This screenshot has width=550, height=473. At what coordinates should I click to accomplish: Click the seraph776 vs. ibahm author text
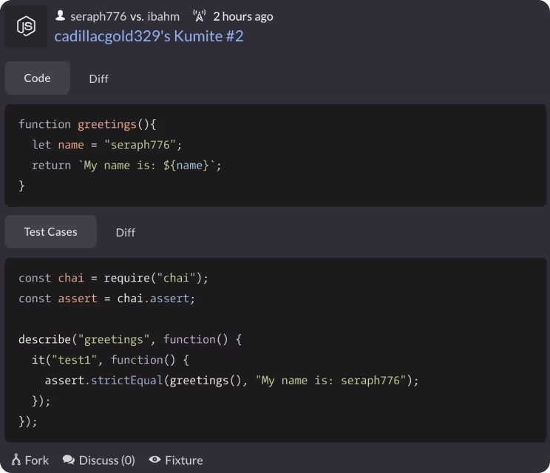coord(125,16)
